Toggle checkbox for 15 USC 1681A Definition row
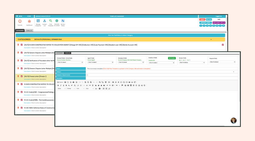 (22, 108)
